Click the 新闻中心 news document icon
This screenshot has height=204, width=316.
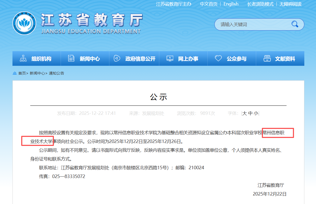71,58
